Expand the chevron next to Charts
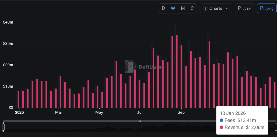The width and height of the screenshot is (277, 137). coord(227,8)
